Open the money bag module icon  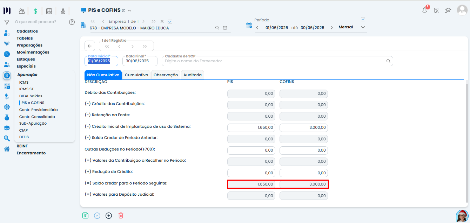coord(63,11)
